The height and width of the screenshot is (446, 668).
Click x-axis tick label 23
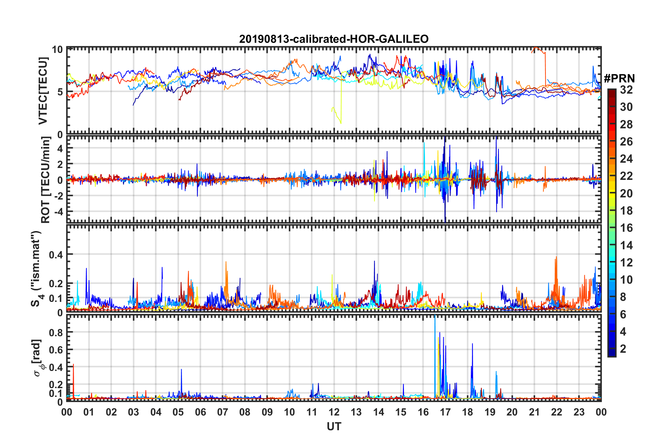pos(579,412)
